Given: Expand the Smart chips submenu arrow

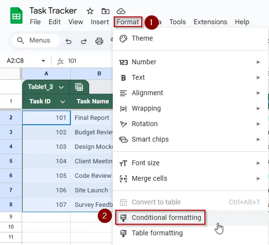Looking at the screenshot, I should [258, 140].
